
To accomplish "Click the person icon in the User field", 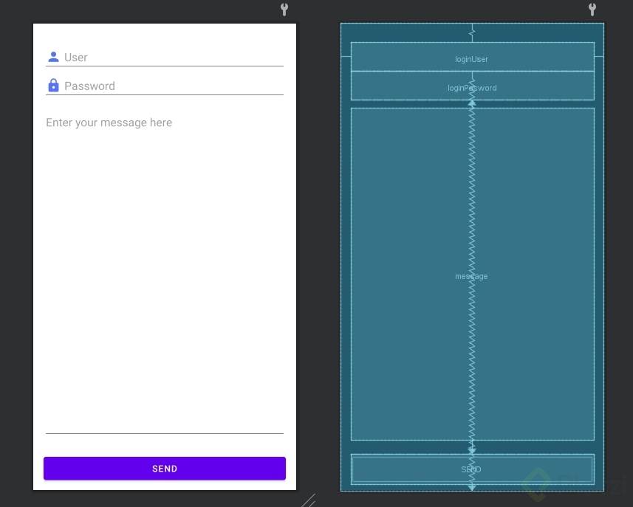I will click(53, 57).
